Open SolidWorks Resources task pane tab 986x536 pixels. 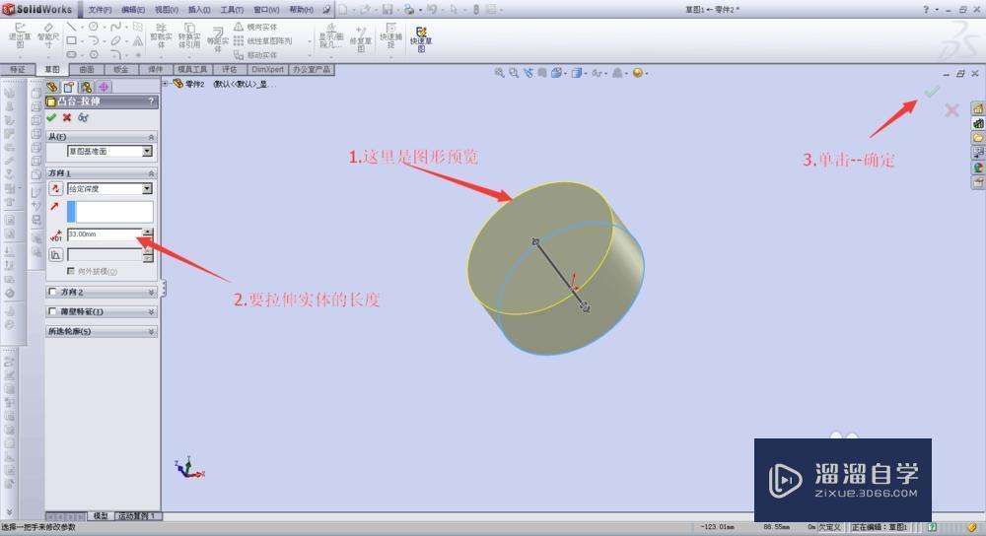(x=978, y=108)
